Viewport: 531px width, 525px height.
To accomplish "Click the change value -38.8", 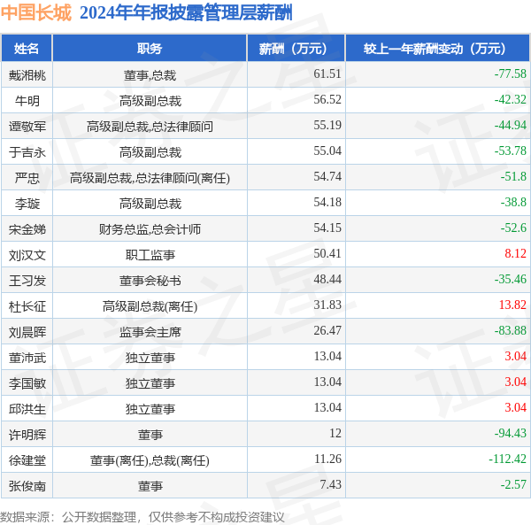I will 513,203.
